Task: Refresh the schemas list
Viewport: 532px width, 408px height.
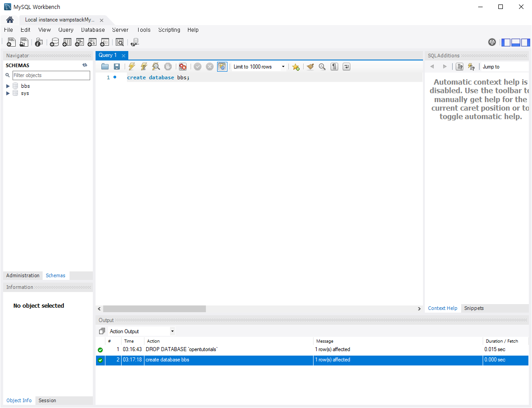Action: click(x=85, y=65)
